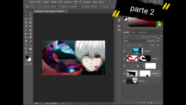Viewport: 186px width, 105px height.
Task: Toggle lock image pixels brush icon
Action: (131, 45)
